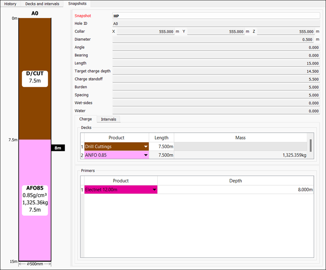Select Decks row header 2
The height and width of the screenshot is (270, 326).
click(82, 155)
